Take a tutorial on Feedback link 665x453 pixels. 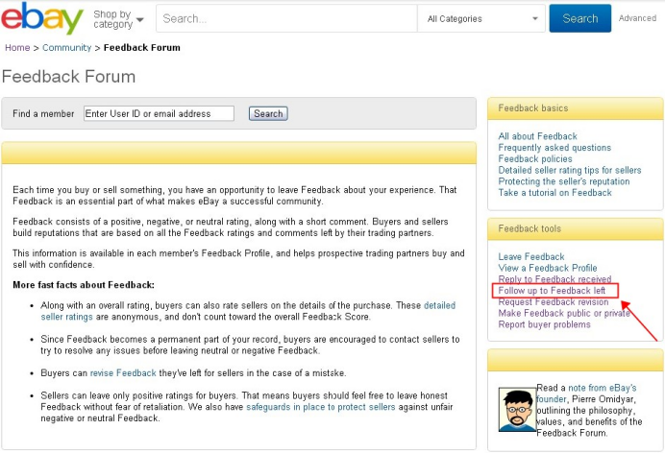554,193
